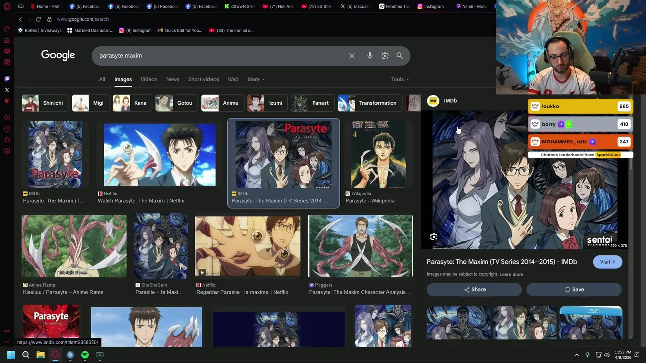Viewport: 646px width, 363px height.
Task: Select the All search tab
Action: 102,79
